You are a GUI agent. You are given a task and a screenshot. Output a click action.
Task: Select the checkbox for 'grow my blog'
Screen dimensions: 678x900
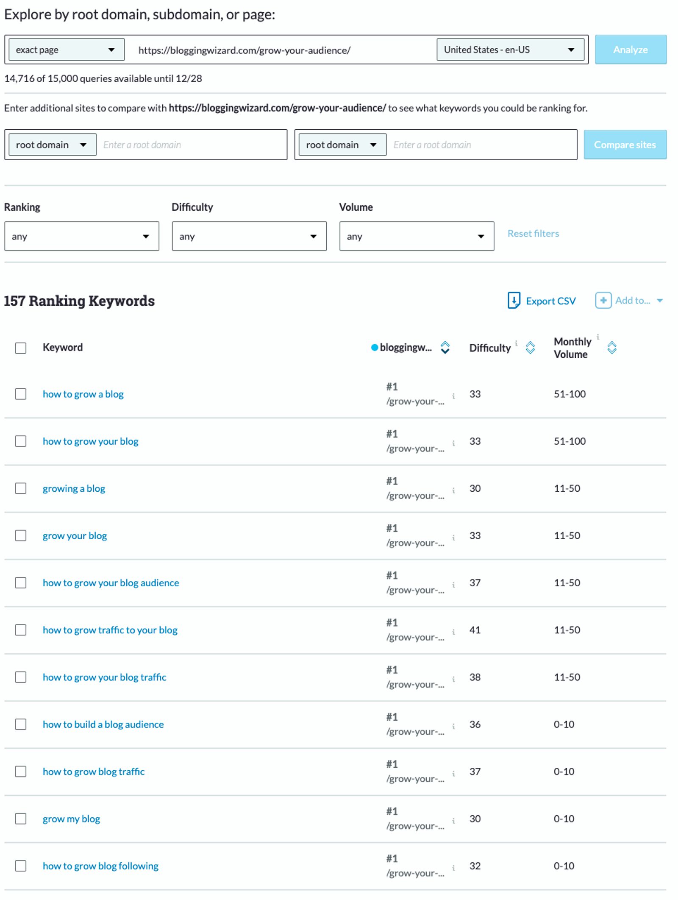[20, 818]
